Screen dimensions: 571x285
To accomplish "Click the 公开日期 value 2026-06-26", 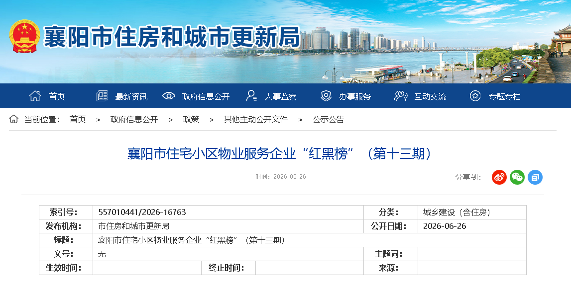I will (x=445, y=226).
